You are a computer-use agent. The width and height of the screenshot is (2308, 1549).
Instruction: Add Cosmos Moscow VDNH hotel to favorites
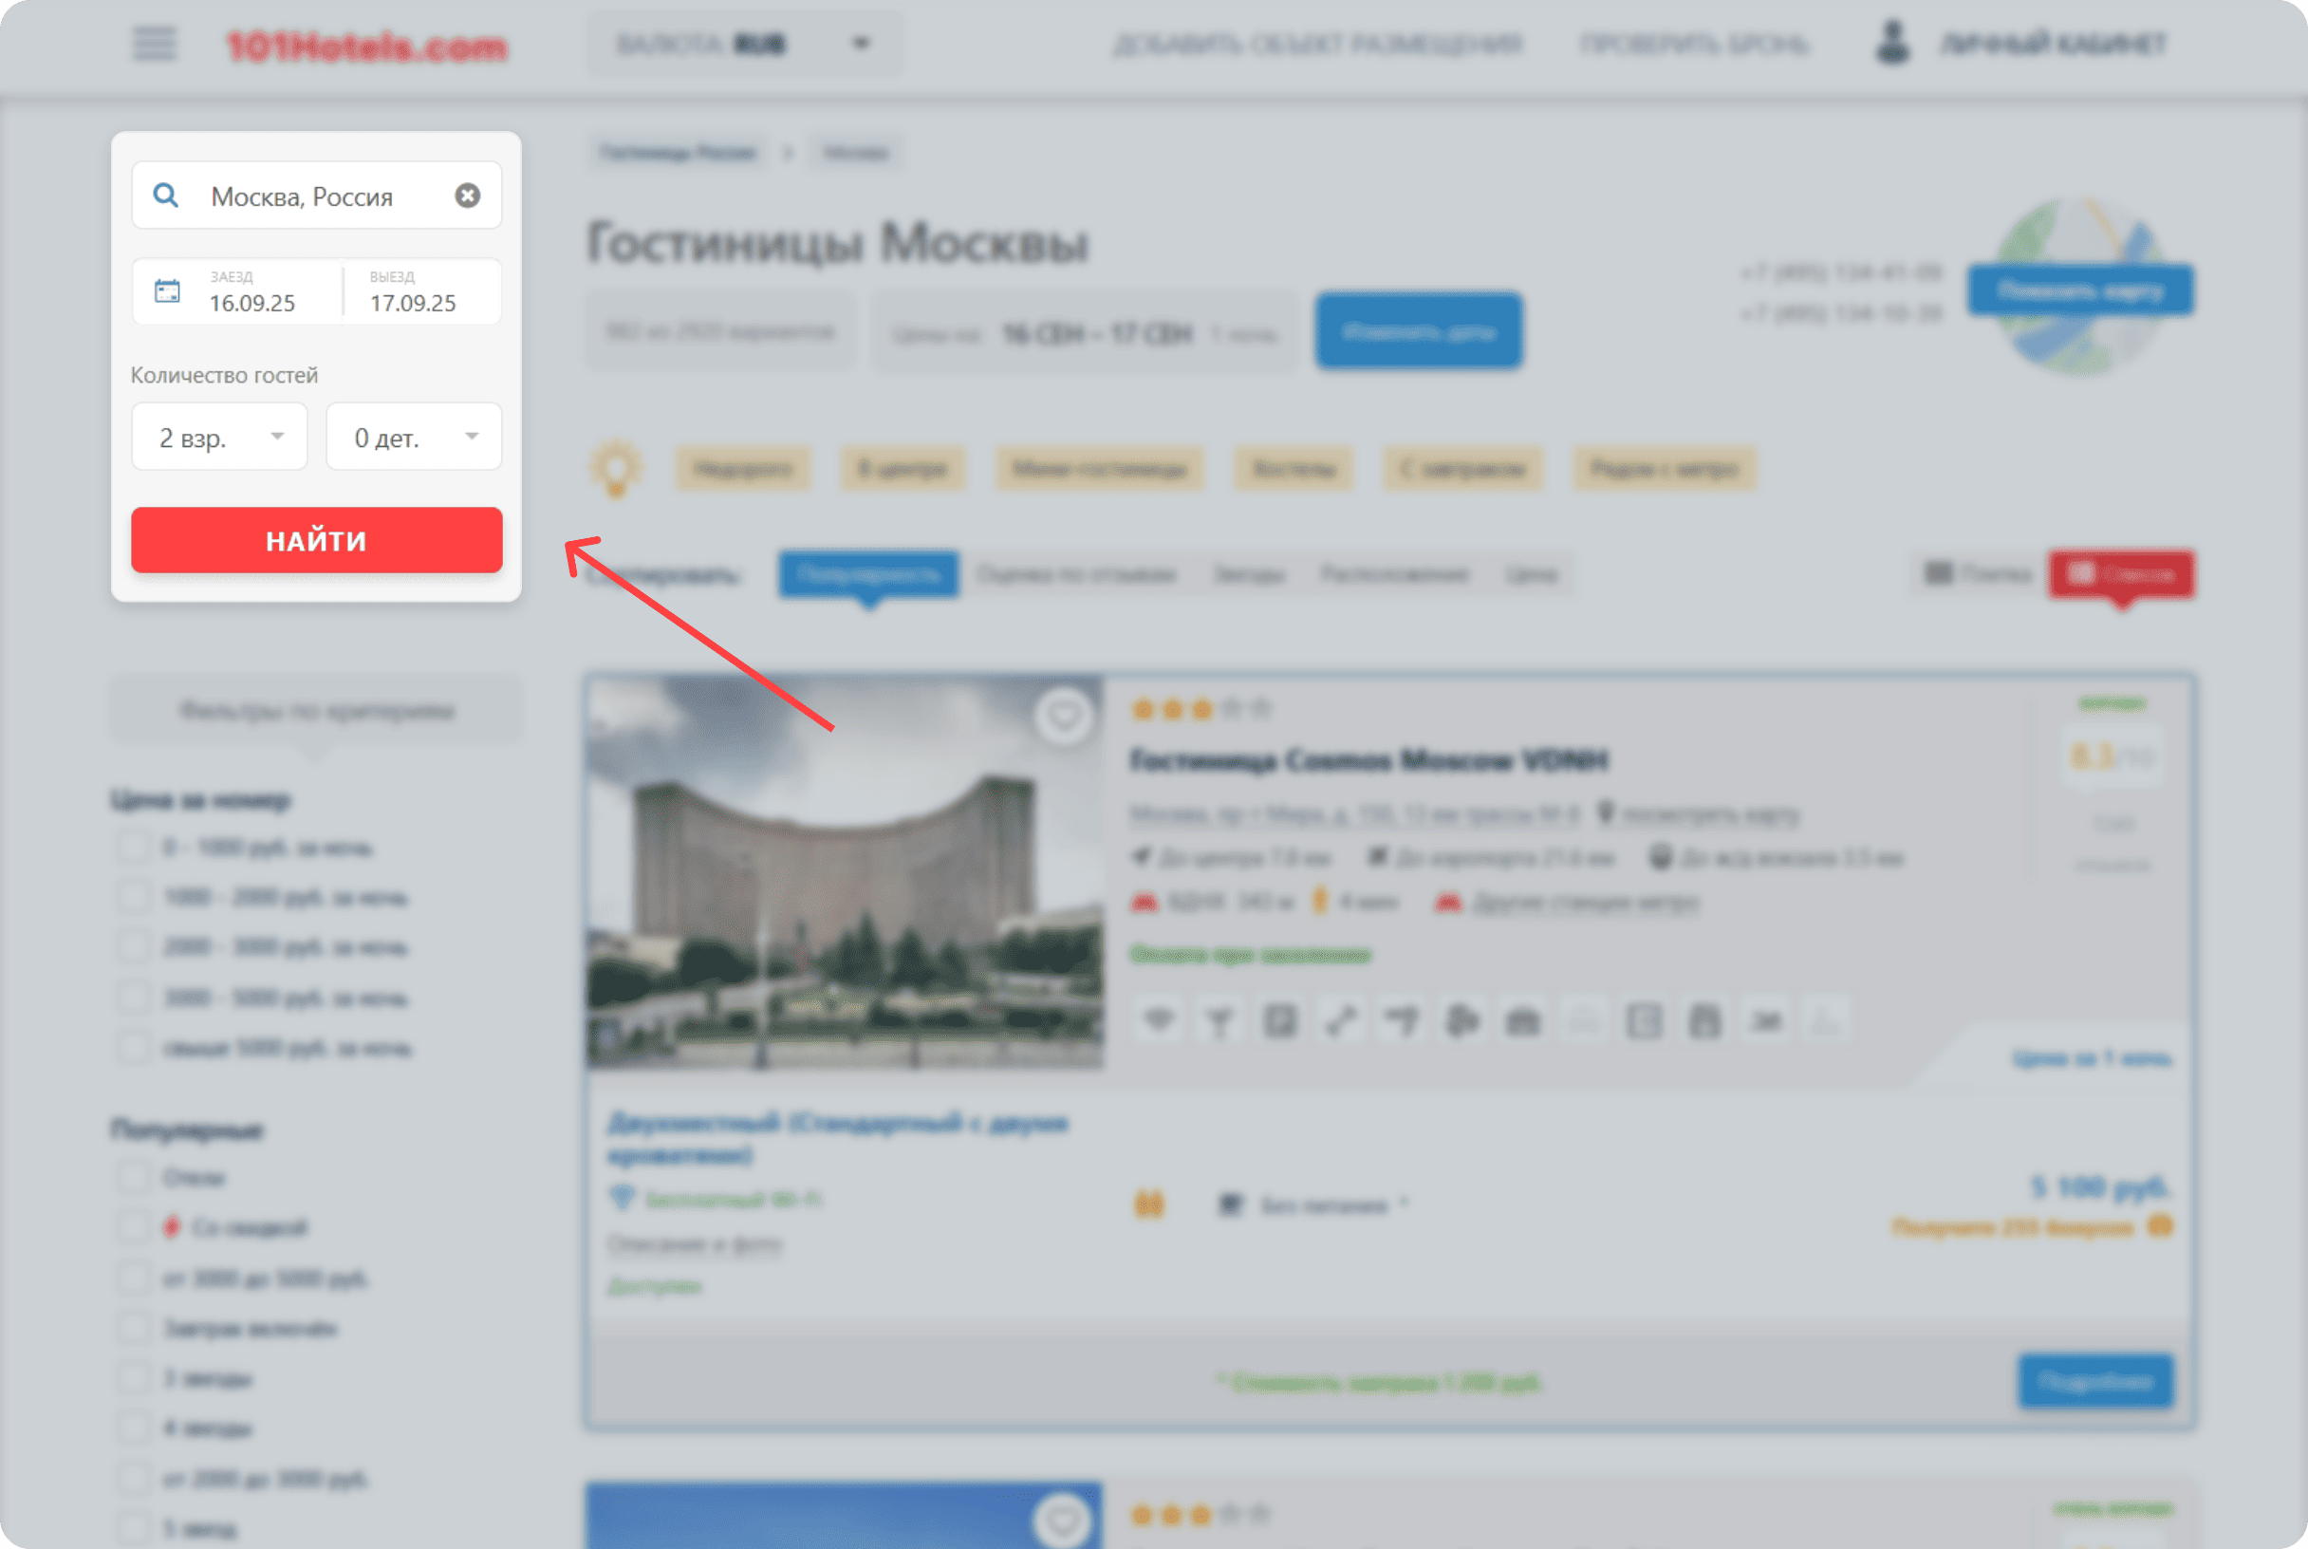1064,717
